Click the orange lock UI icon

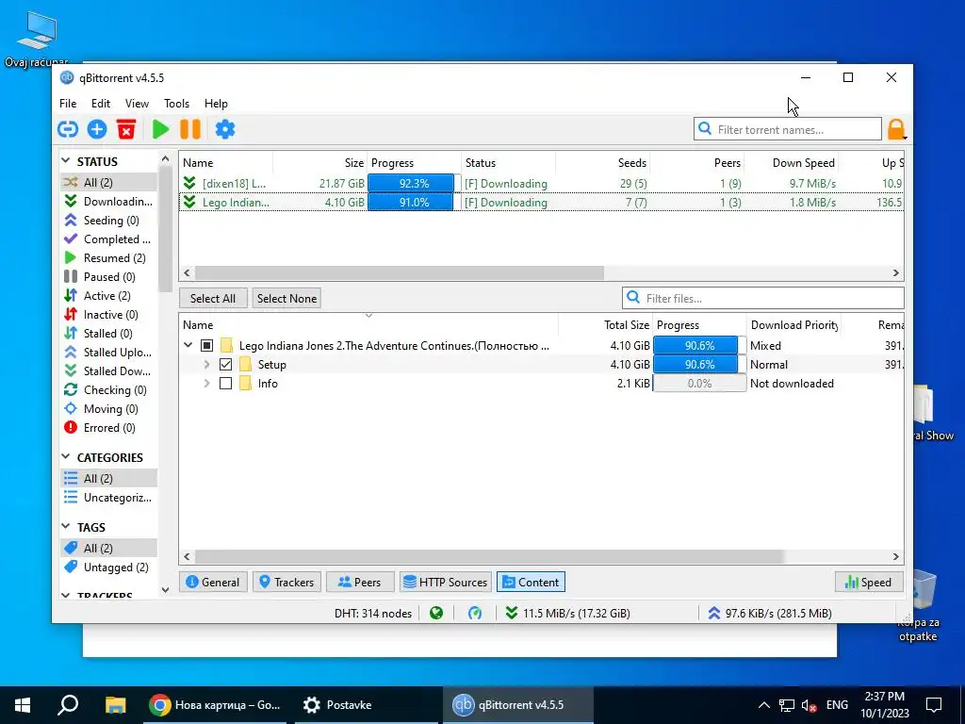[896, 129]
